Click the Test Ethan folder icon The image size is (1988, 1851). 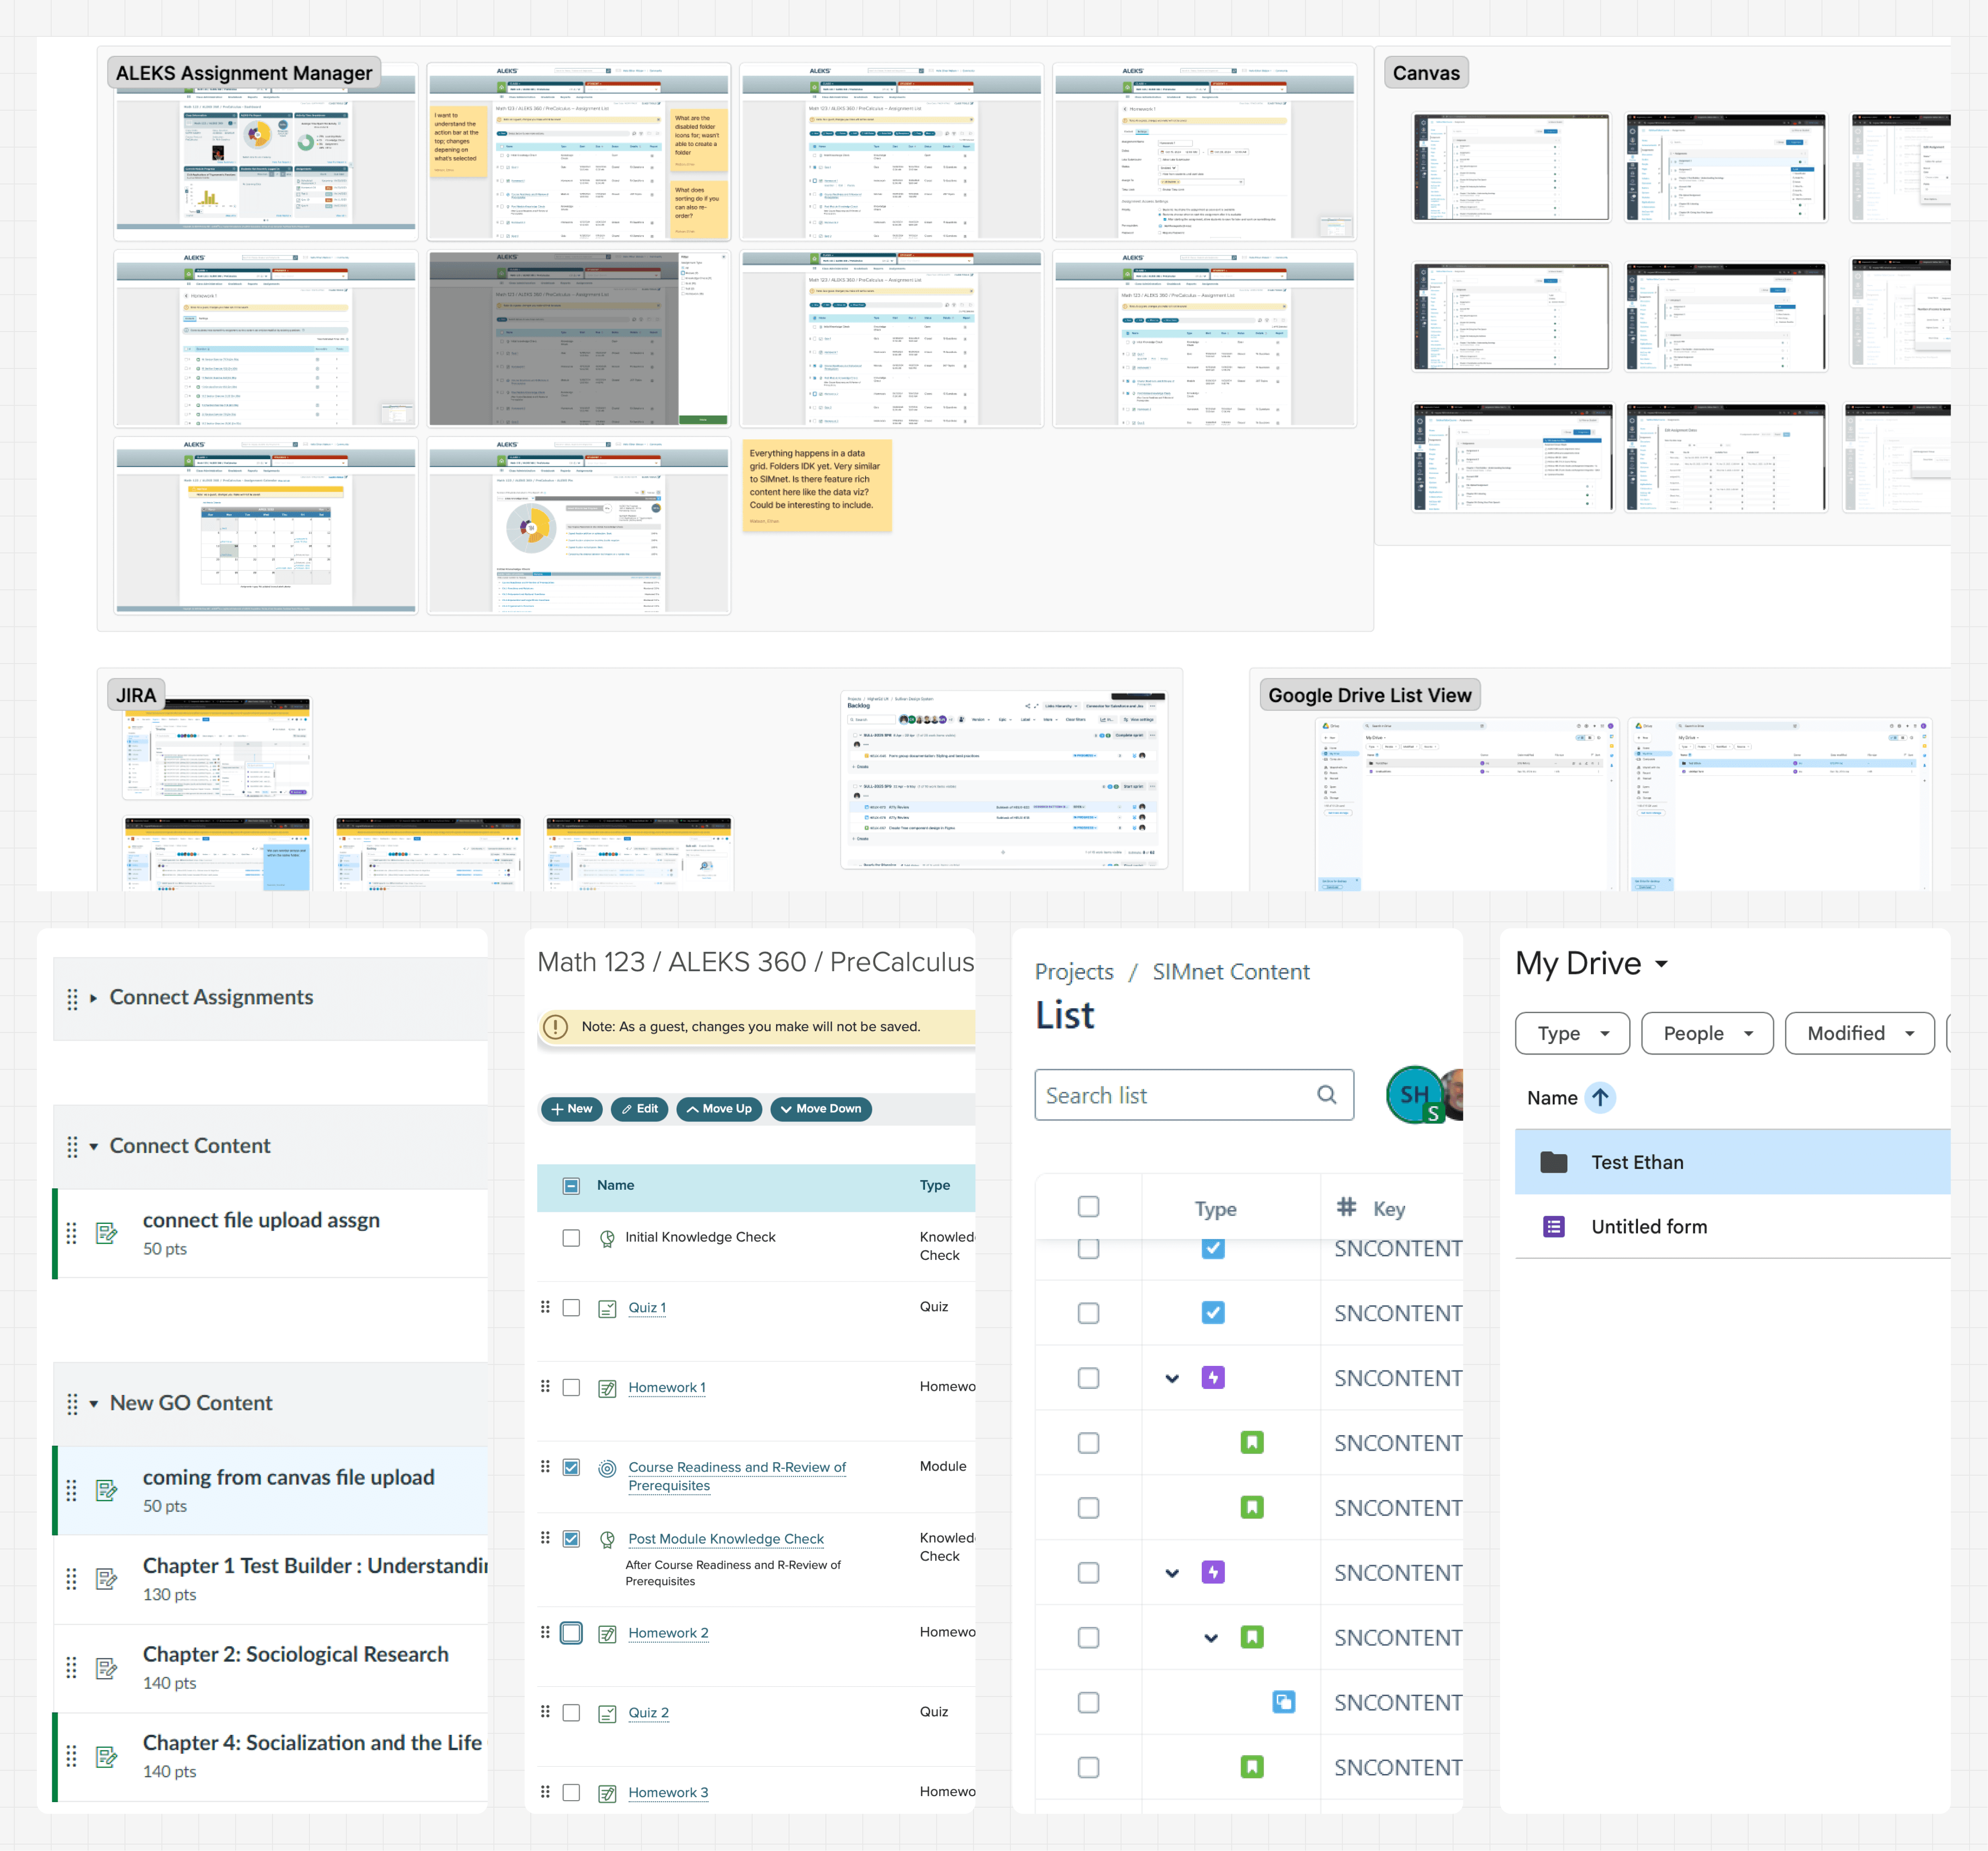tap(1553, 1162)
